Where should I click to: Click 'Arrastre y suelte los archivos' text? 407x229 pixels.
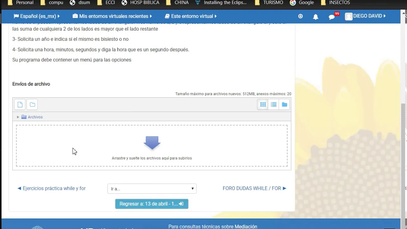click(152, 158)
